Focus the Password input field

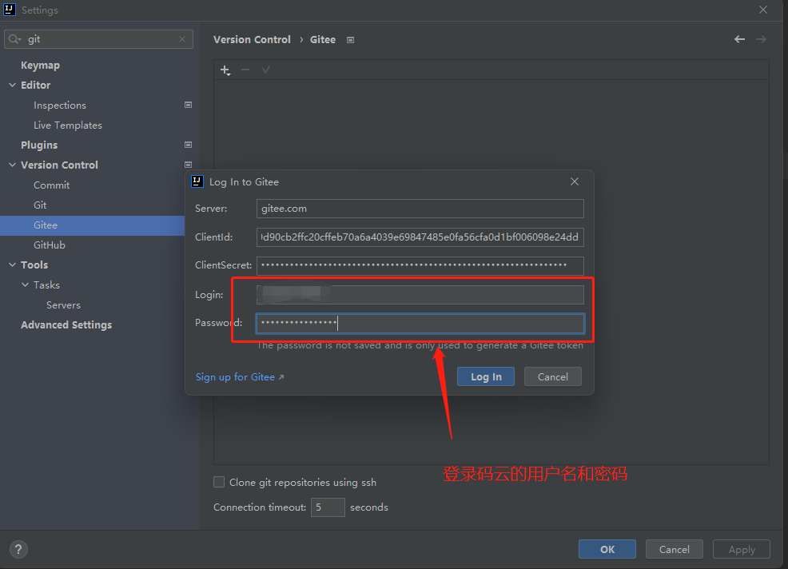click(x=420, y=323)
